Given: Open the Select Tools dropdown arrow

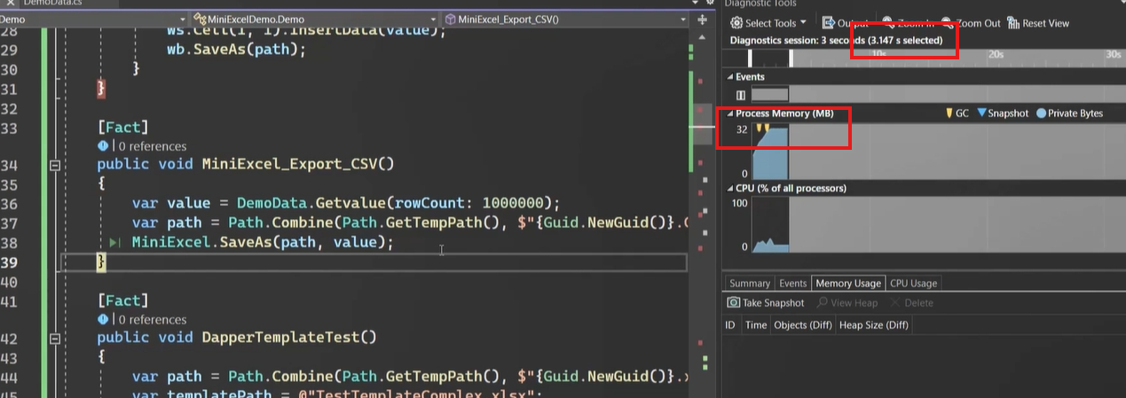Looking at the screenshot, I should [x=803, y=23].
